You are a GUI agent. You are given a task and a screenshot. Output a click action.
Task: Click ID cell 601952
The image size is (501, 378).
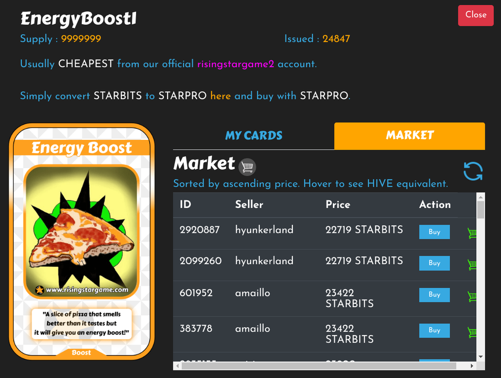click(196, 292)
